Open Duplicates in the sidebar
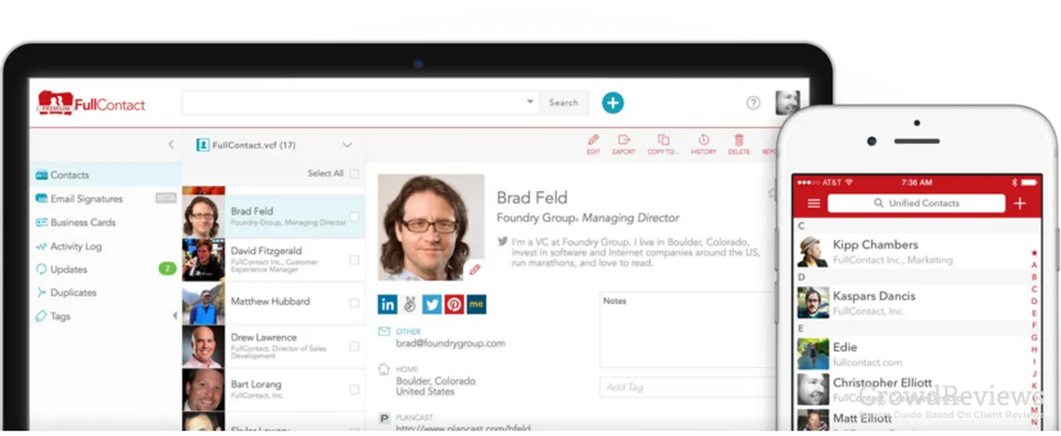This screenshot has width=1061, height=436. click(x=73, y=293)
